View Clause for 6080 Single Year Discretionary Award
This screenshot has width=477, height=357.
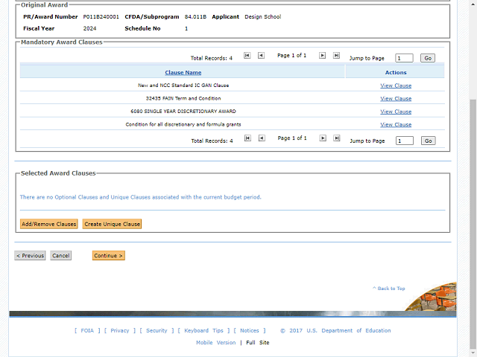(x=396, y=112)
